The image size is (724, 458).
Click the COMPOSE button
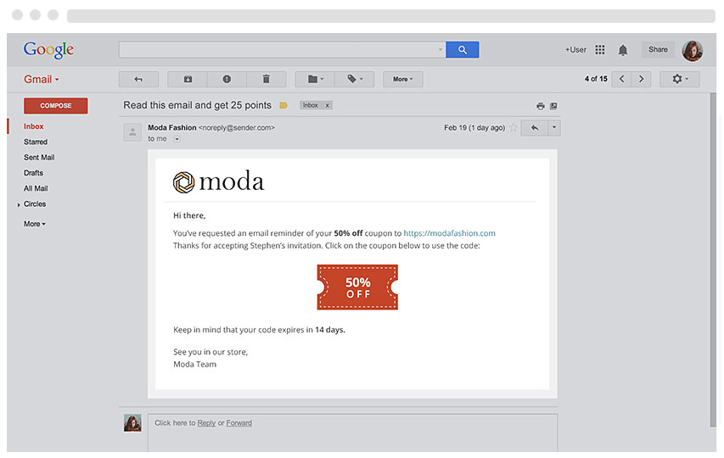(55, 106)
